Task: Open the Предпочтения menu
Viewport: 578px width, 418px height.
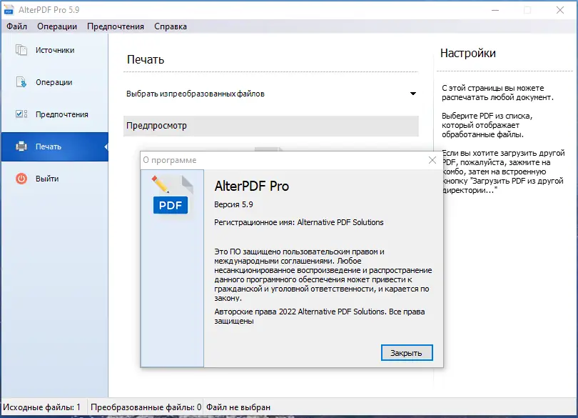Action: 116,26
